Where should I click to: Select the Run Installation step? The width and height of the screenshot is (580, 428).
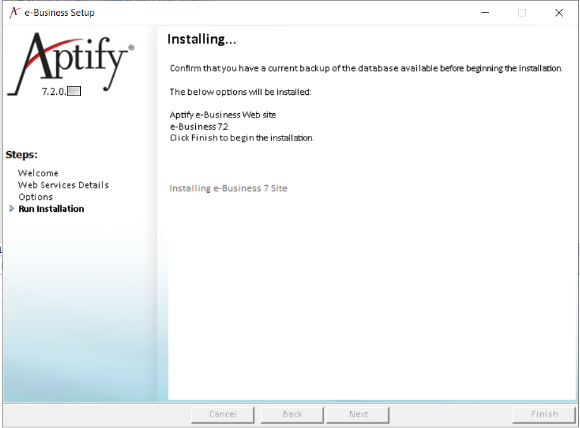click(x=51, y=209)
